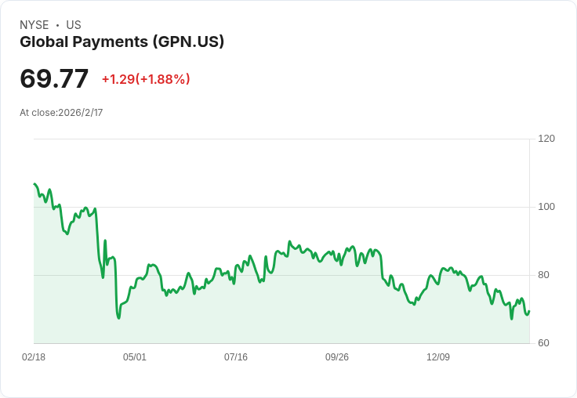The width and height of the screenshot is (577, 398).
Task: Click the sharp April dip before 05/01
Action: point(118,317)
